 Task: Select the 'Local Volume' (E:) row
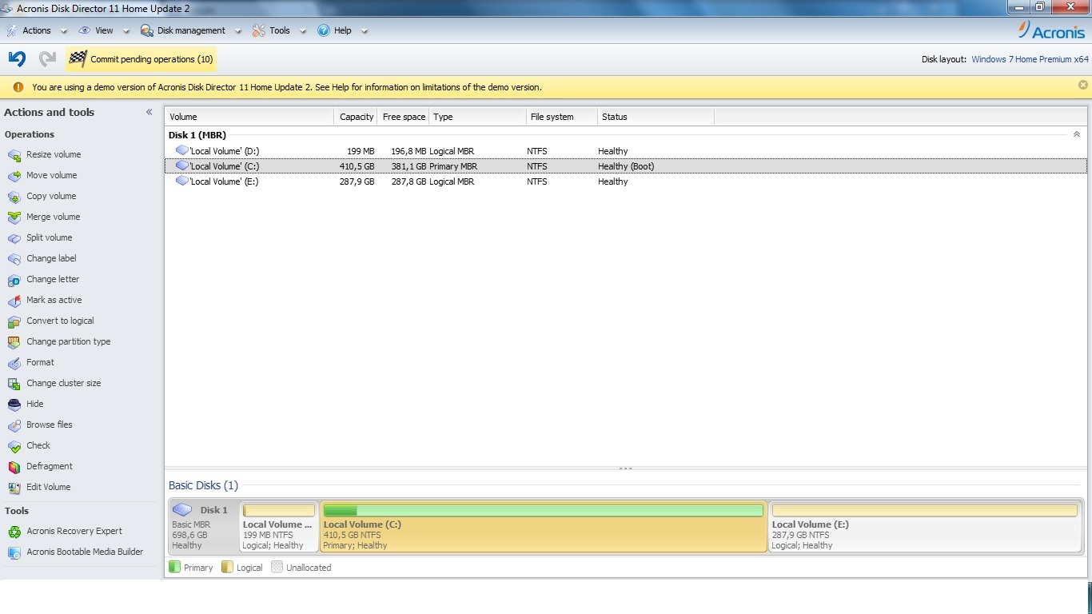coord(625,181)
